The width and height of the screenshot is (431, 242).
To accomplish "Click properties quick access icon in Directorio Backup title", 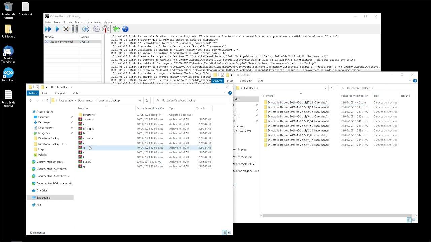I will [x=37, y=87].
